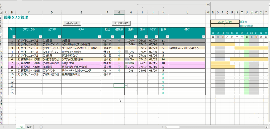270x129 pixels.
Task: Open the 日数 column filter dropdown
Action: pos(167,37)
